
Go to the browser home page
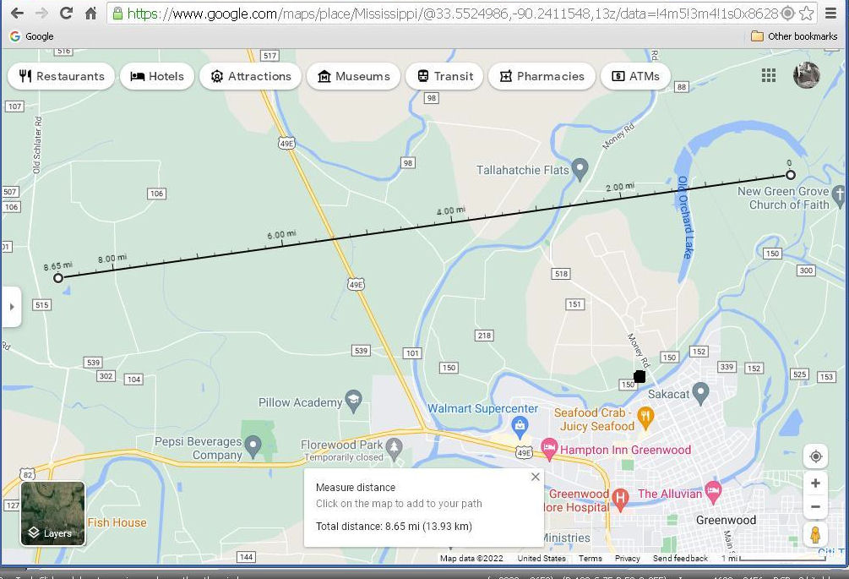pos(90,14)
